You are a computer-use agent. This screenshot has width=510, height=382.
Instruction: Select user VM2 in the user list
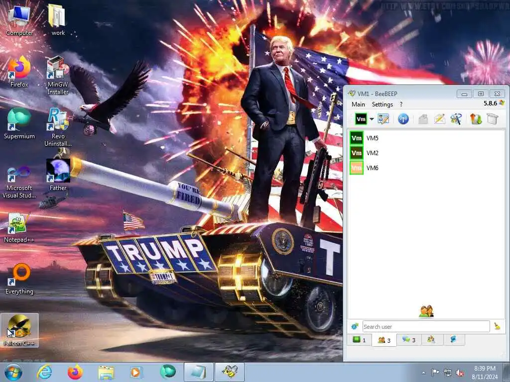[426, 153]
